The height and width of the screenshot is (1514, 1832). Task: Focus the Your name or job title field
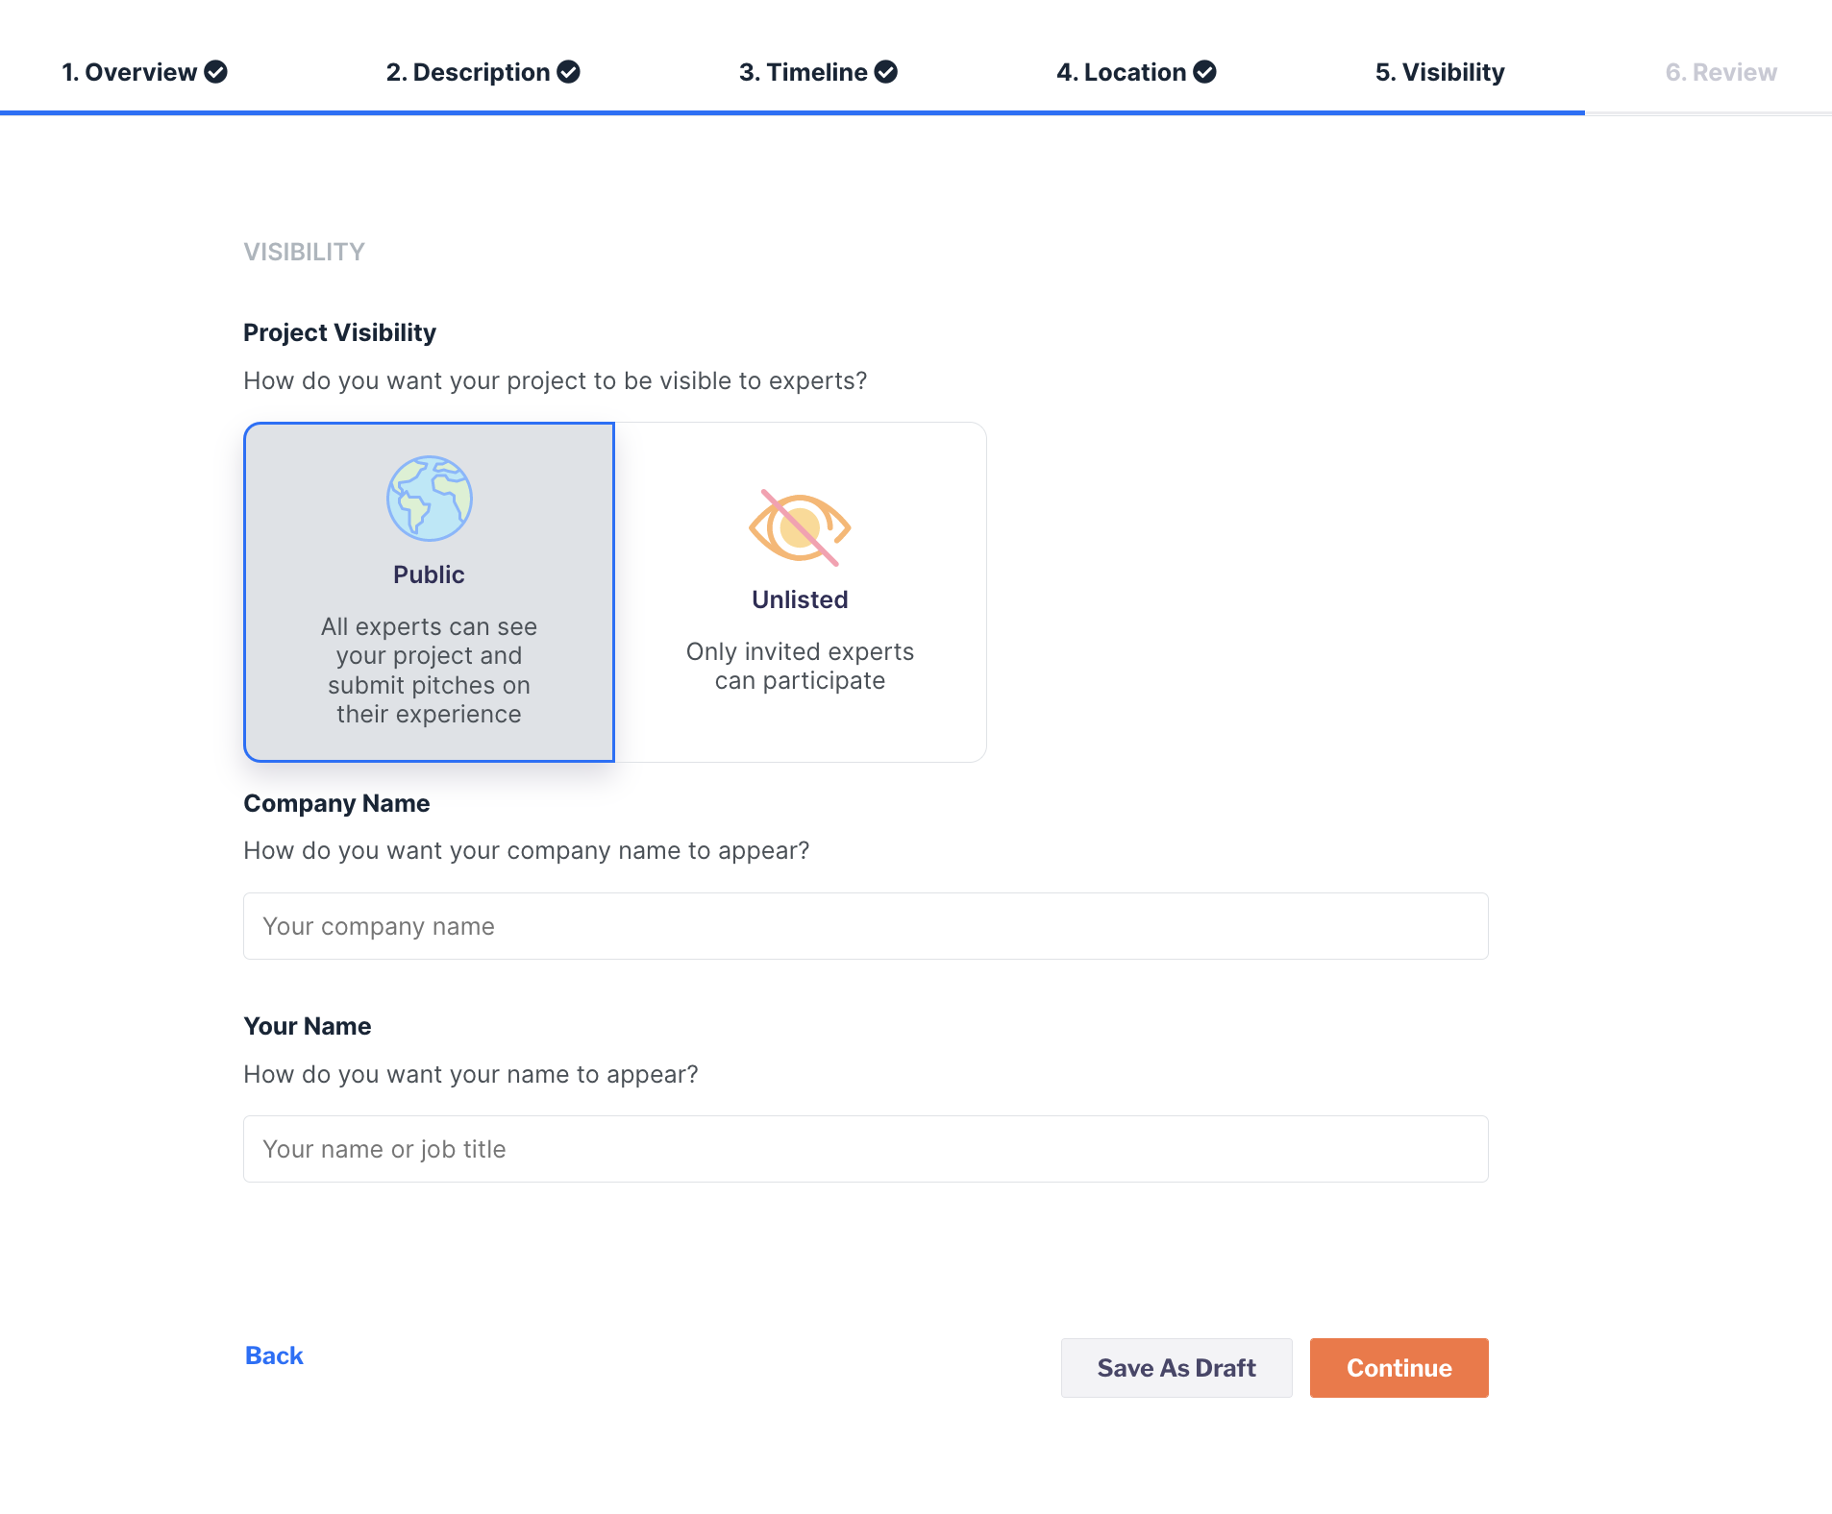coord(866,1149)
